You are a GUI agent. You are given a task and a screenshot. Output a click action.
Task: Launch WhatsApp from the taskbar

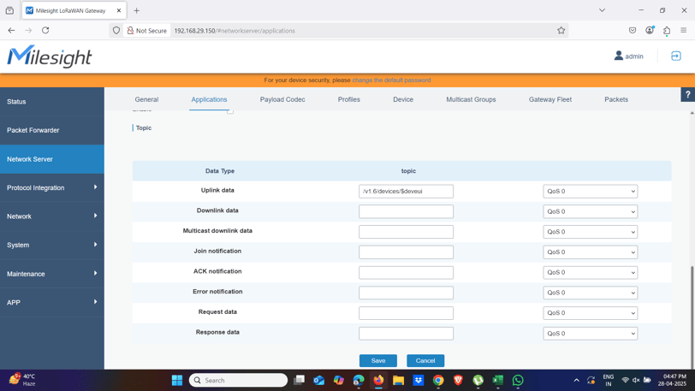coord(518,380)
